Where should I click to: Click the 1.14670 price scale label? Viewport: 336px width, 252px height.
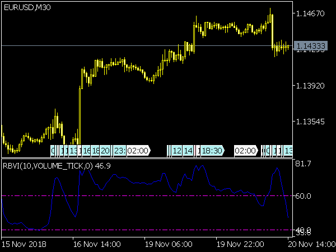(310, 13)
